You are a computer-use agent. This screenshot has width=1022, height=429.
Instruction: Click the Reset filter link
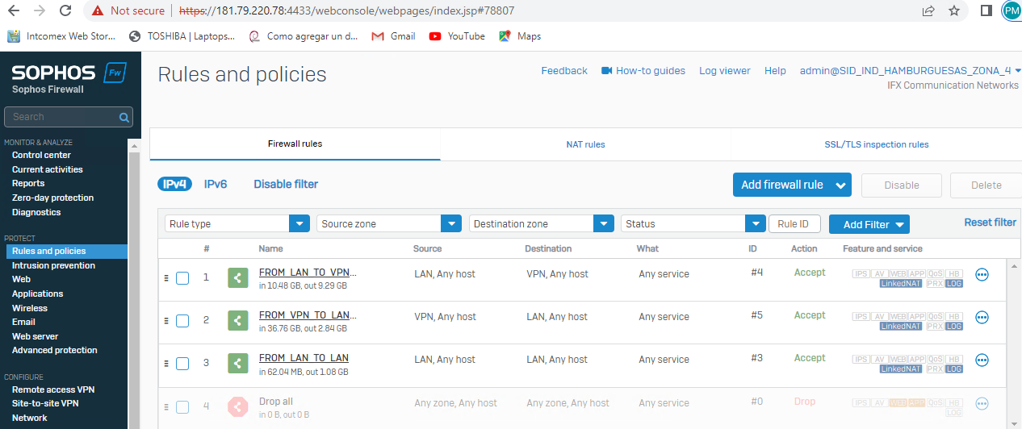tap(990, 223)
